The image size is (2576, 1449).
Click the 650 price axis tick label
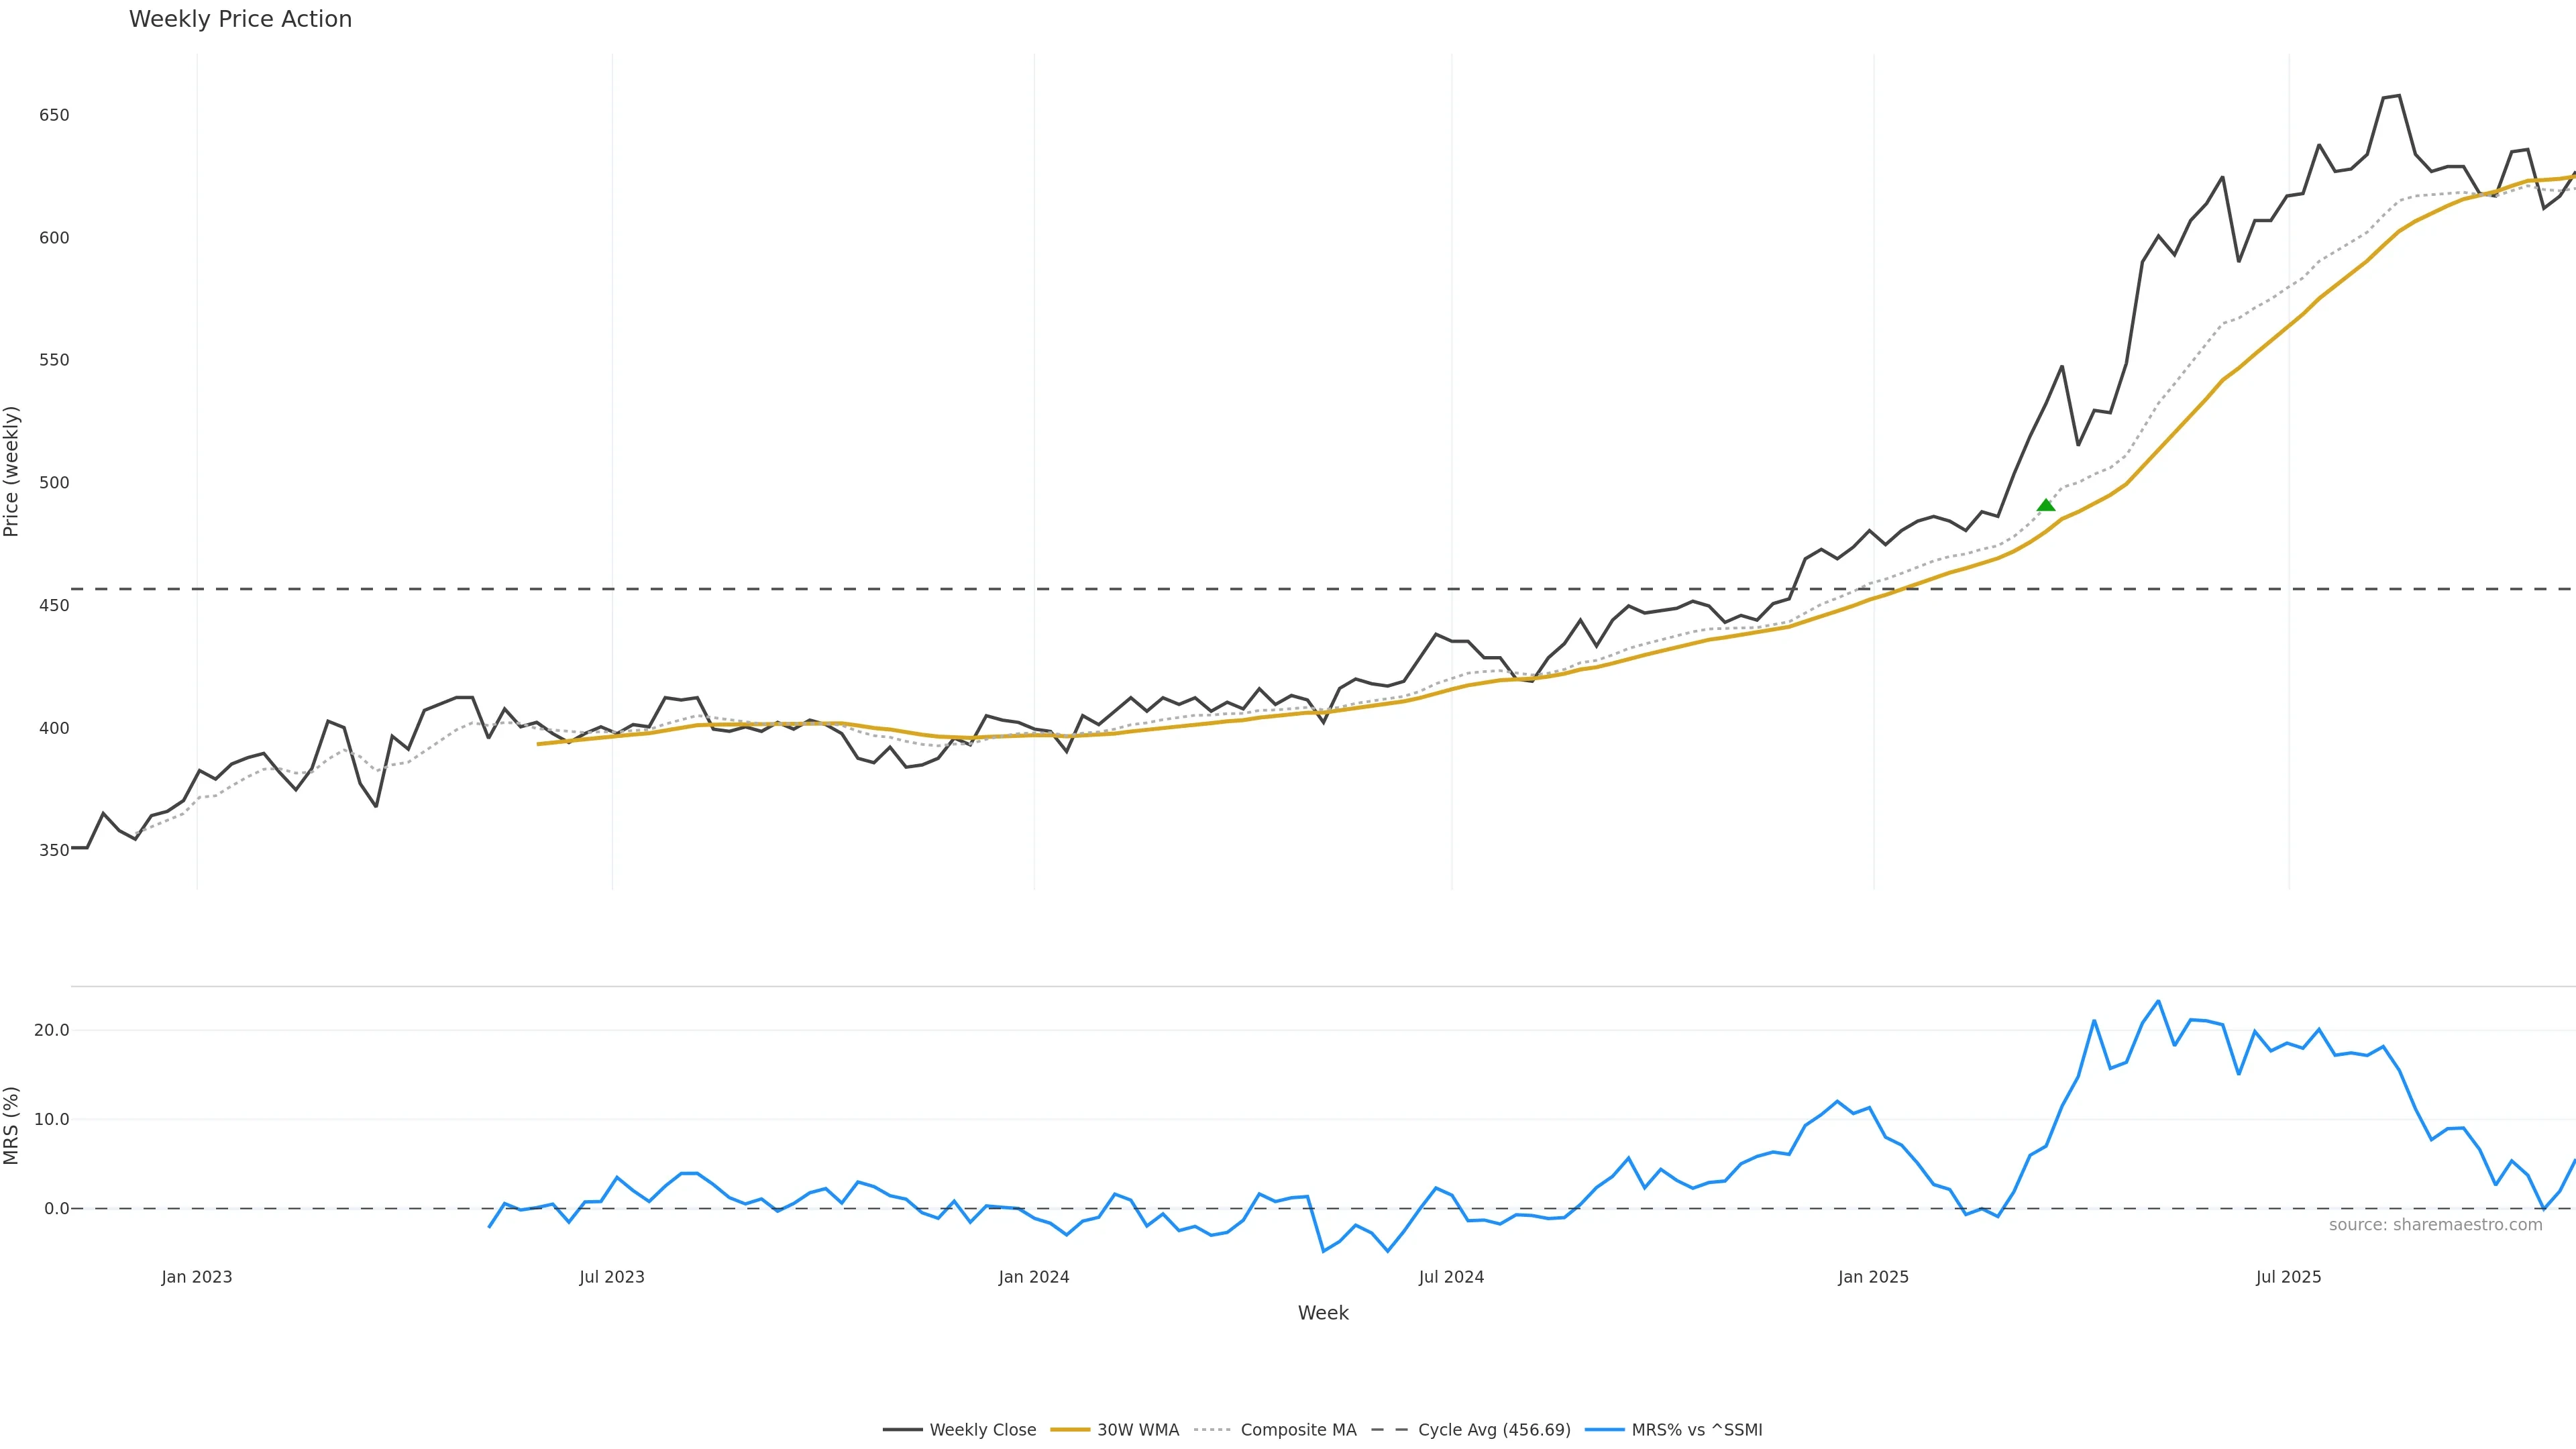click(x=54, y=115)
